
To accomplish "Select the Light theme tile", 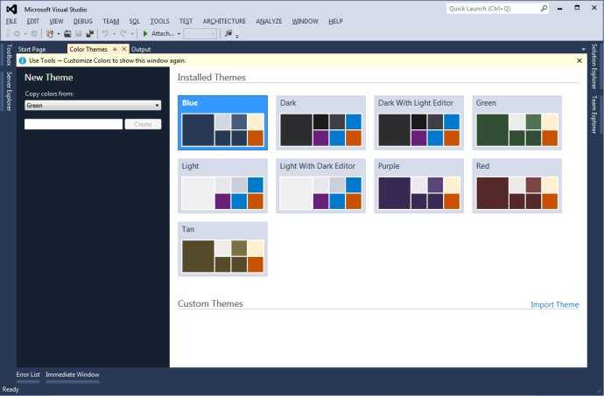I will pyautogui.click(x=222, y=186).
